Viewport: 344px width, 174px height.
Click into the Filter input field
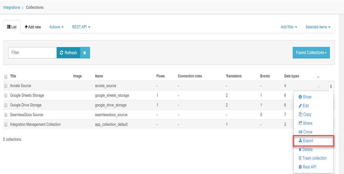click(x=32, y=53)
